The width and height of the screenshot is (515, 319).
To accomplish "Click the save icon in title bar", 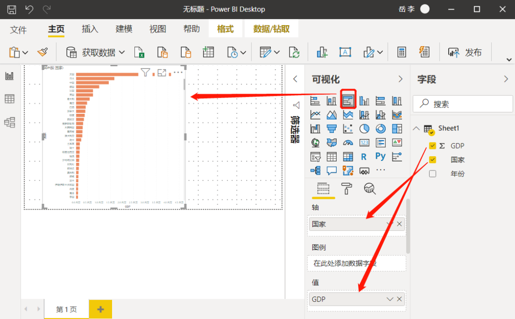I will [11, 9].
